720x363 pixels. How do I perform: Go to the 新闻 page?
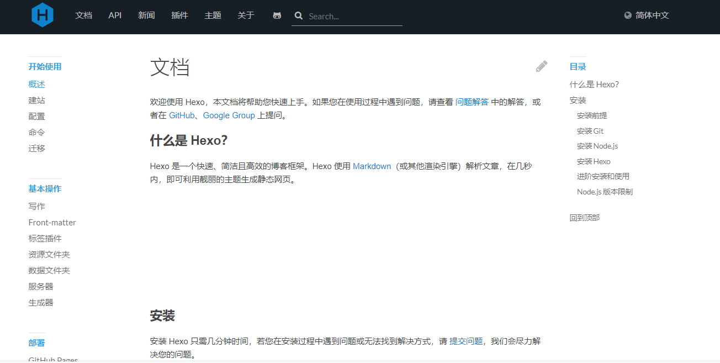click(146, 15)
